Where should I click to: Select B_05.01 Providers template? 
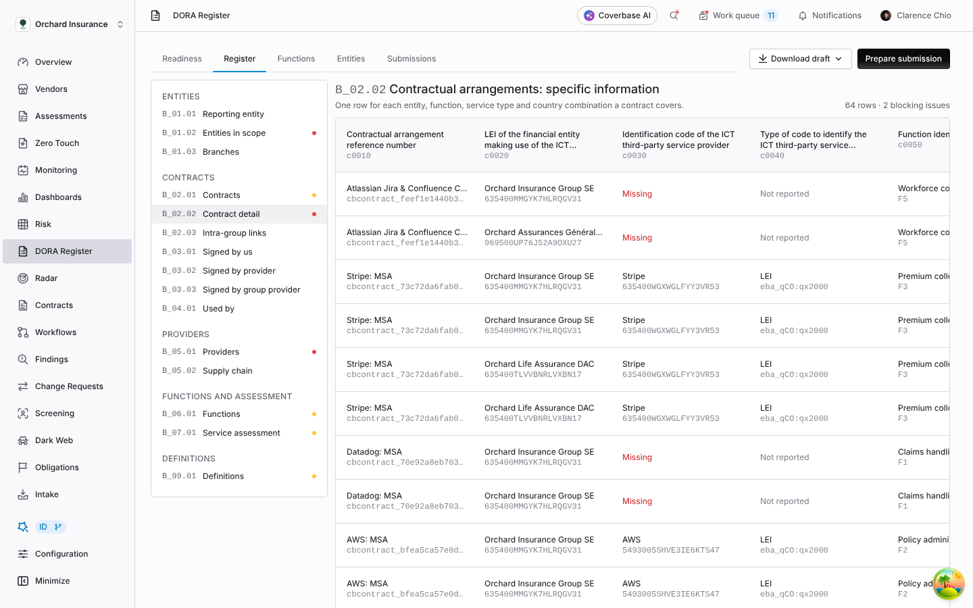(x=239, y=352)
